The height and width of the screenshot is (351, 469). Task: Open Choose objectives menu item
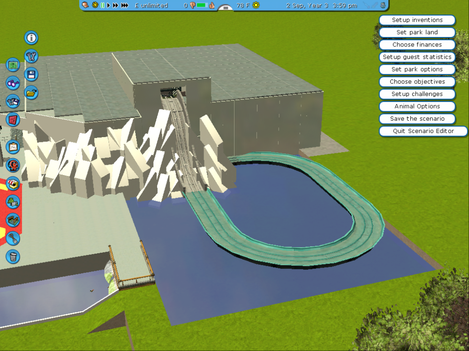417,81
